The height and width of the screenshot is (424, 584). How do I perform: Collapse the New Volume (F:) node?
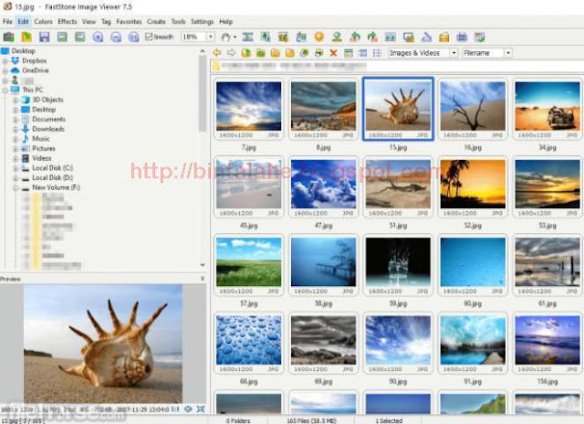tap(16, 187)
